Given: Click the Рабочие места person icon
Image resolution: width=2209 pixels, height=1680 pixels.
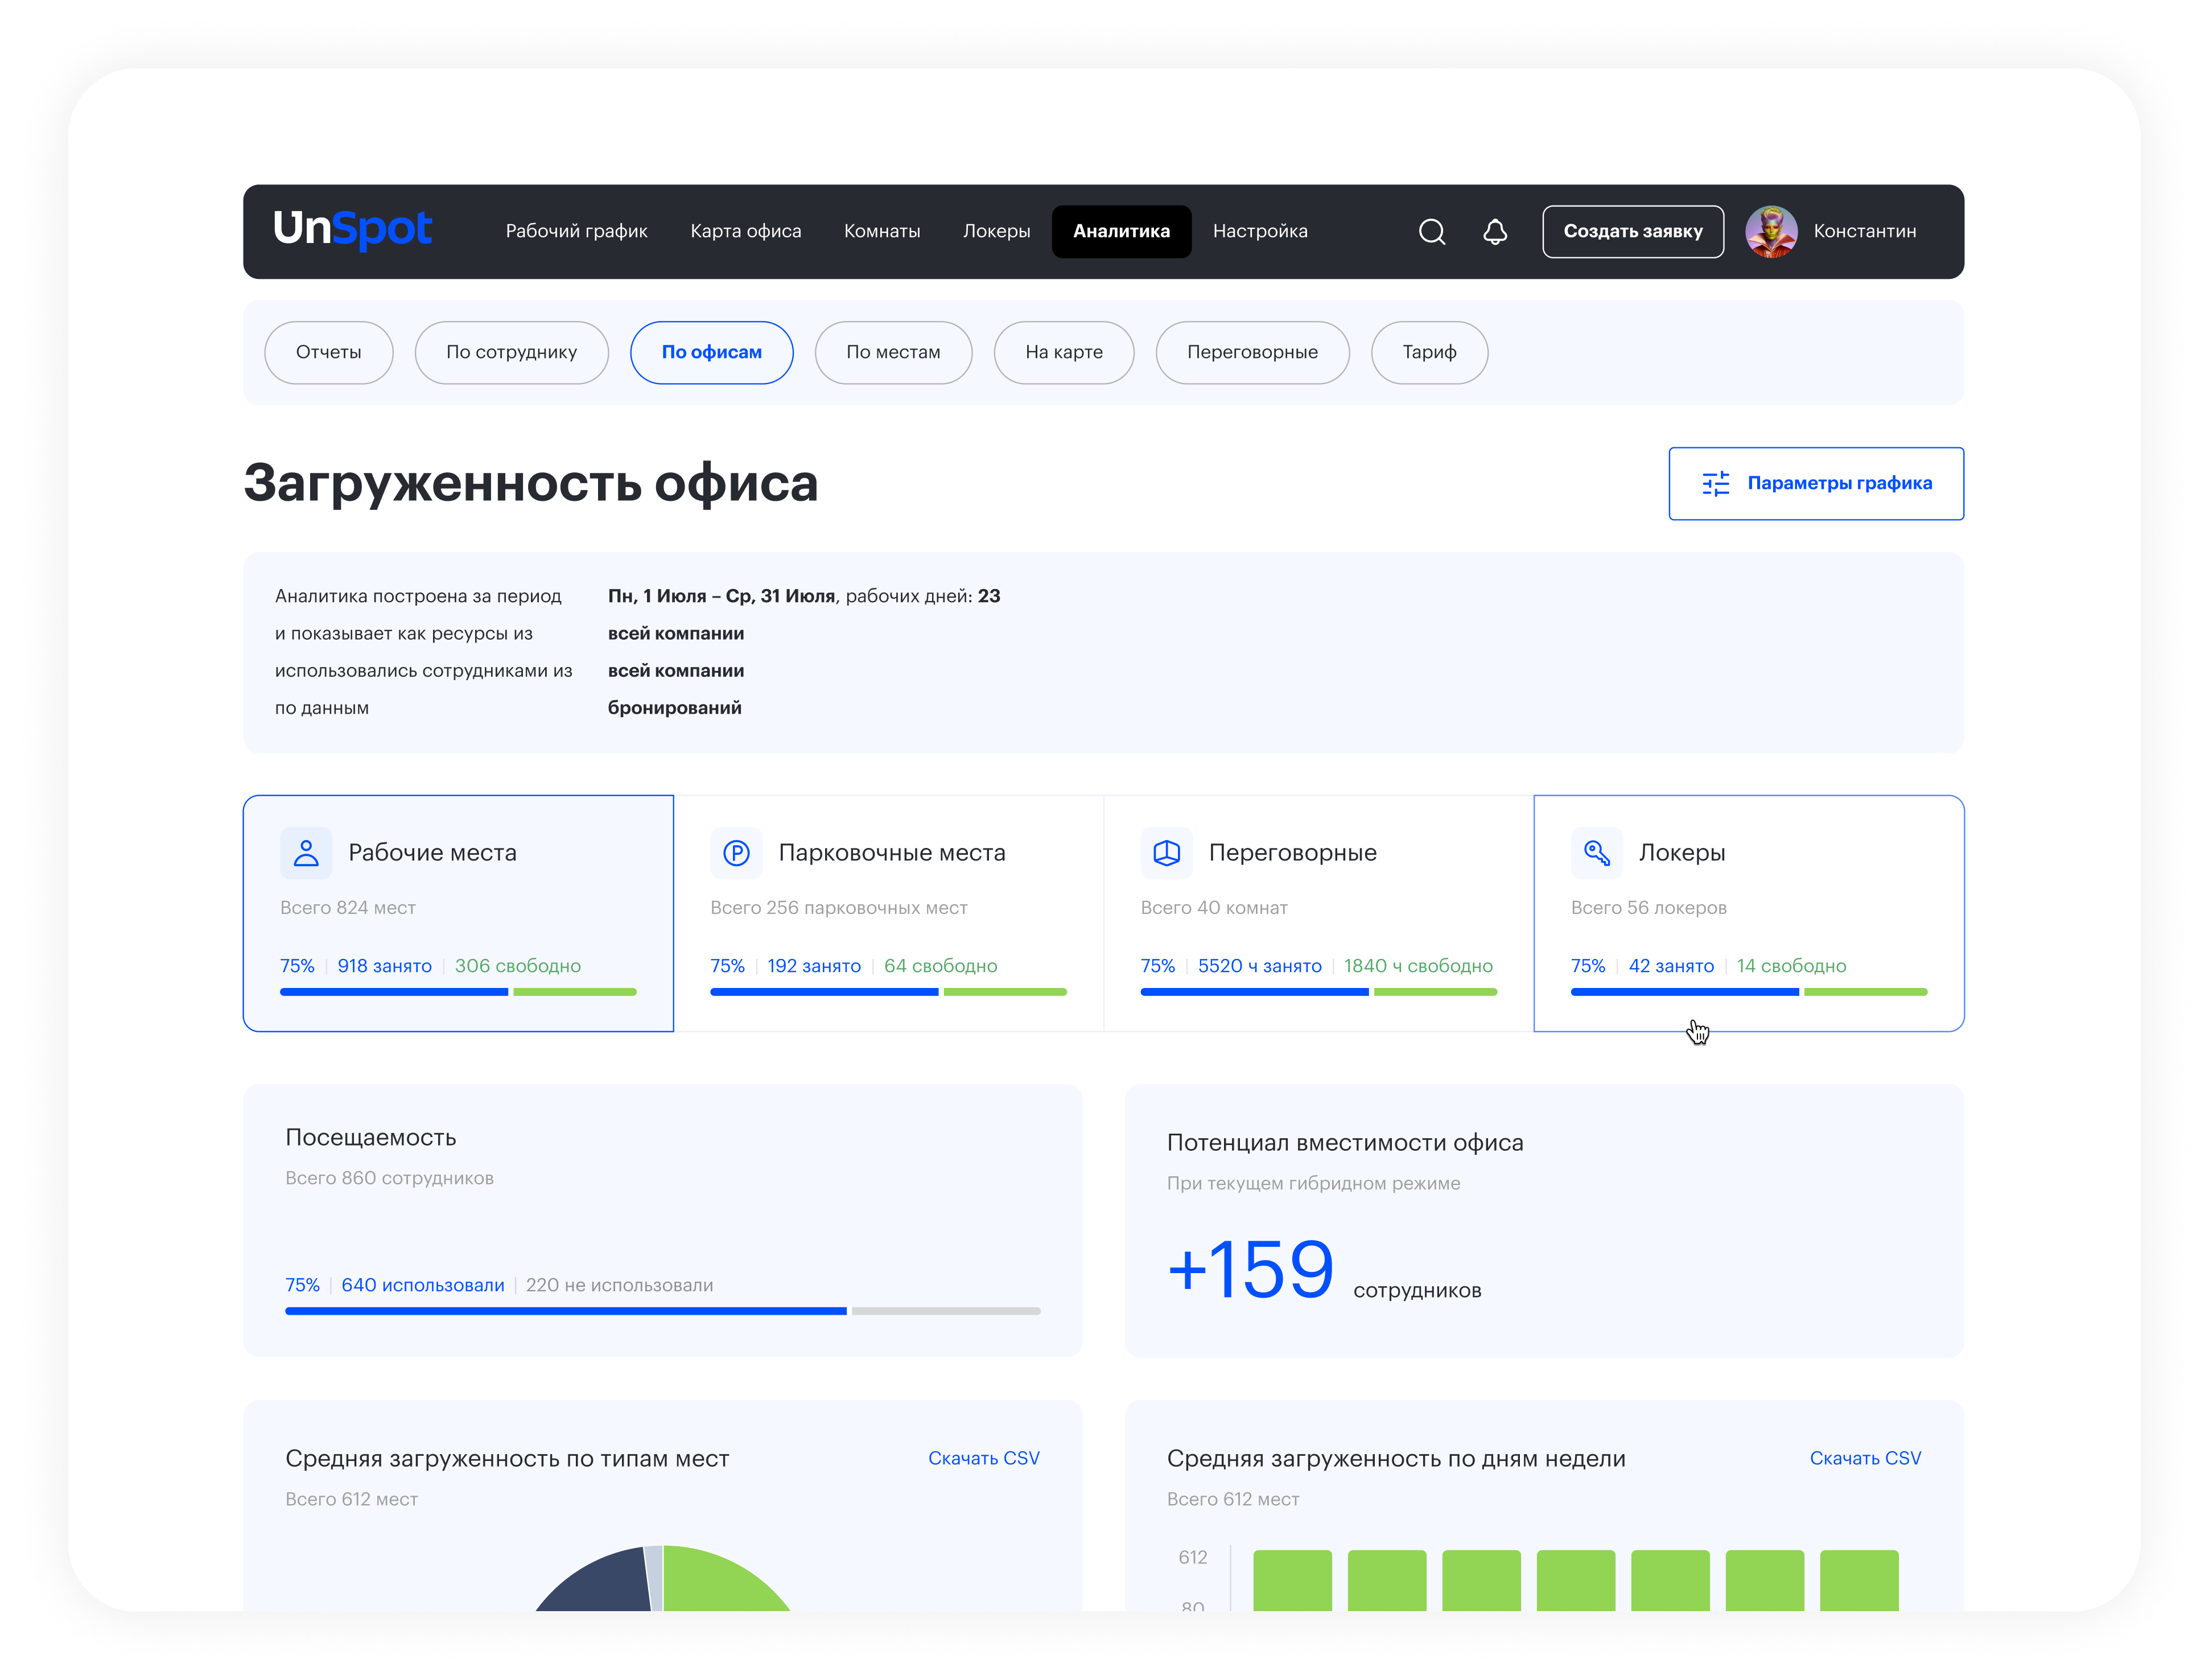Looking at the screenshot, I should [x=306, y=853].
